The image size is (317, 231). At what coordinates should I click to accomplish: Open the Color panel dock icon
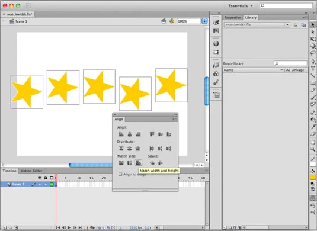[x=216, y=23]
